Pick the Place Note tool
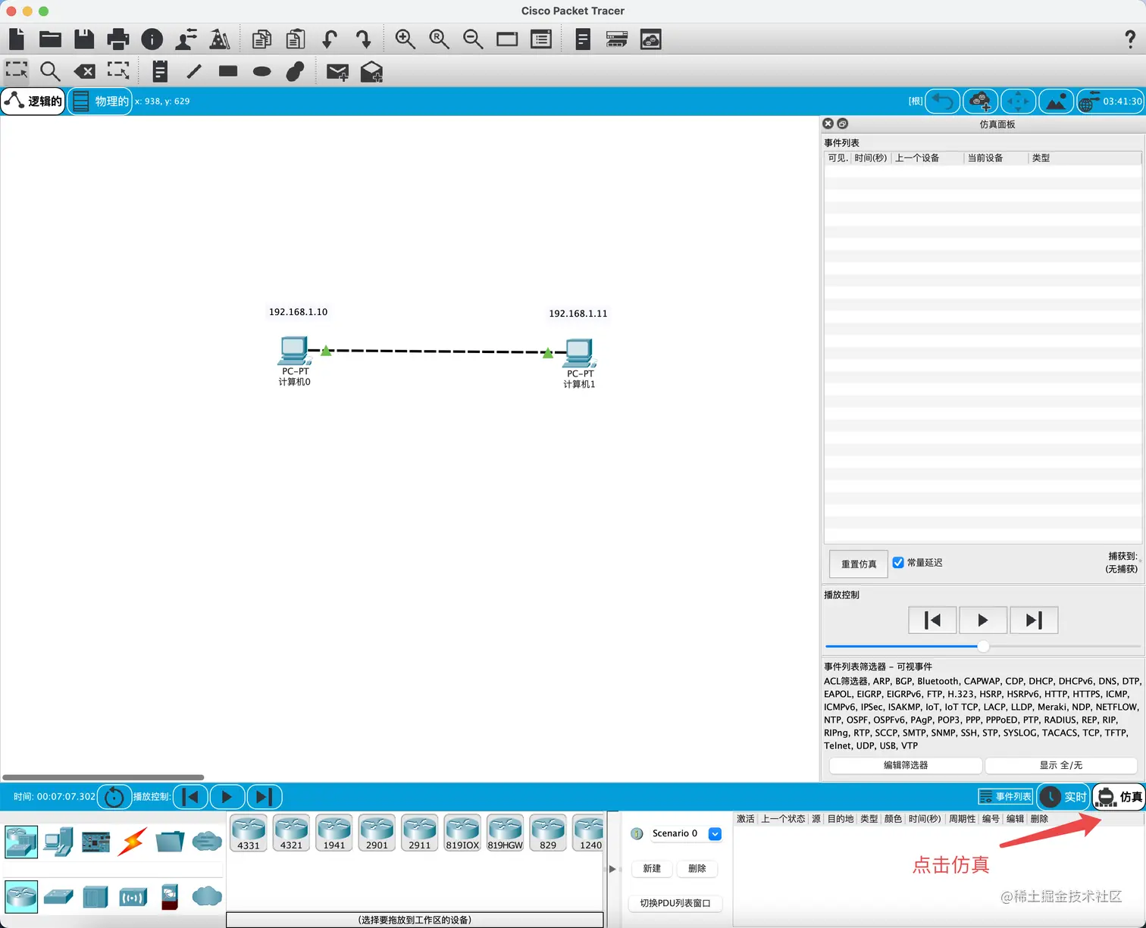Screen dimensions: 1146x928 click(160, 71)
